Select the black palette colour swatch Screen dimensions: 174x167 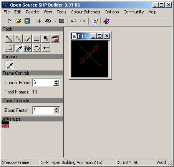[5, 123]
